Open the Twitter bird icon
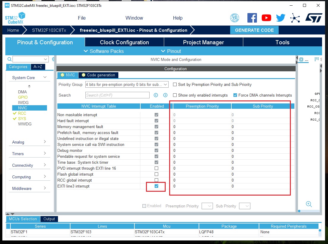Image resolution: width=328 pixels, height=244 pixels. [x=280, y=18]
